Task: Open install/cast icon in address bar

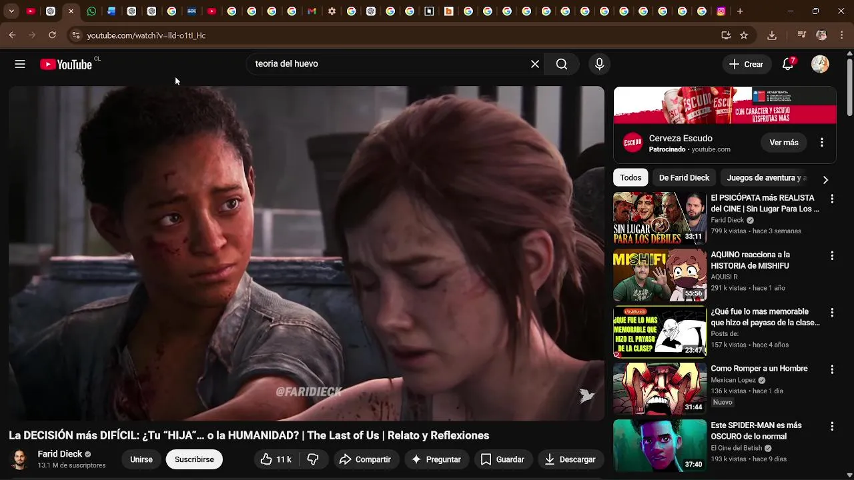Action: tap(726, 35)
